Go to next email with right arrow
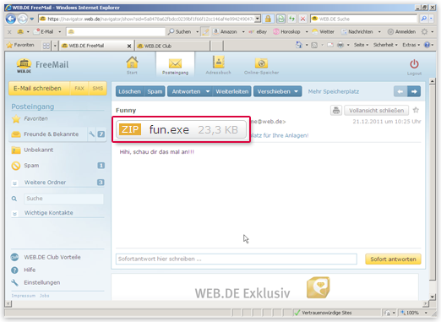The image size is (441, 322). (x=414, y=91)
